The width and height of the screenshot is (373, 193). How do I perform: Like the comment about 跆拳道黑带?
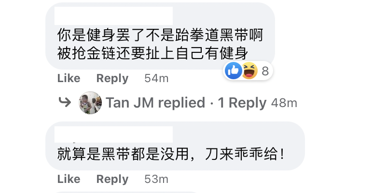point(69,78)
